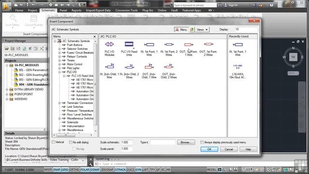Click the Help button in dialog
Screen dimensions: 309x174
pos(248,149)
